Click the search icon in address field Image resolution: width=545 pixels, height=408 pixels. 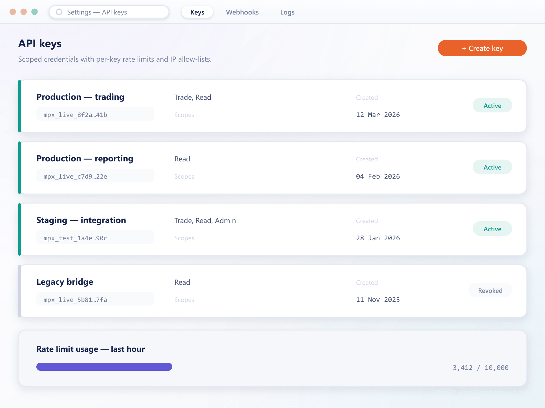59,12
